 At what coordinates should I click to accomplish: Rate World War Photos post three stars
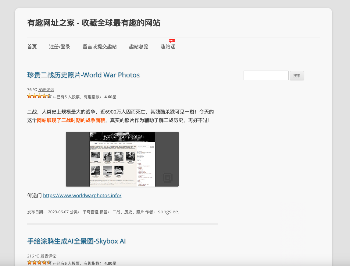(x=39, y=96)
